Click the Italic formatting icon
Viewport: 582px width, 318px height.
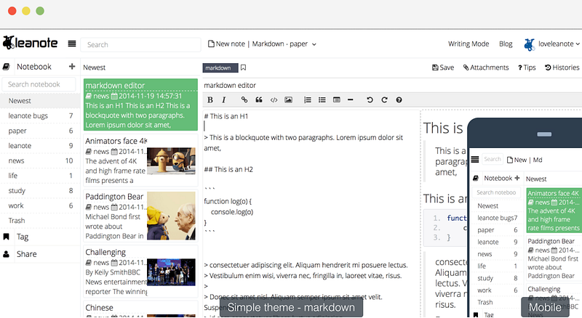224,99
